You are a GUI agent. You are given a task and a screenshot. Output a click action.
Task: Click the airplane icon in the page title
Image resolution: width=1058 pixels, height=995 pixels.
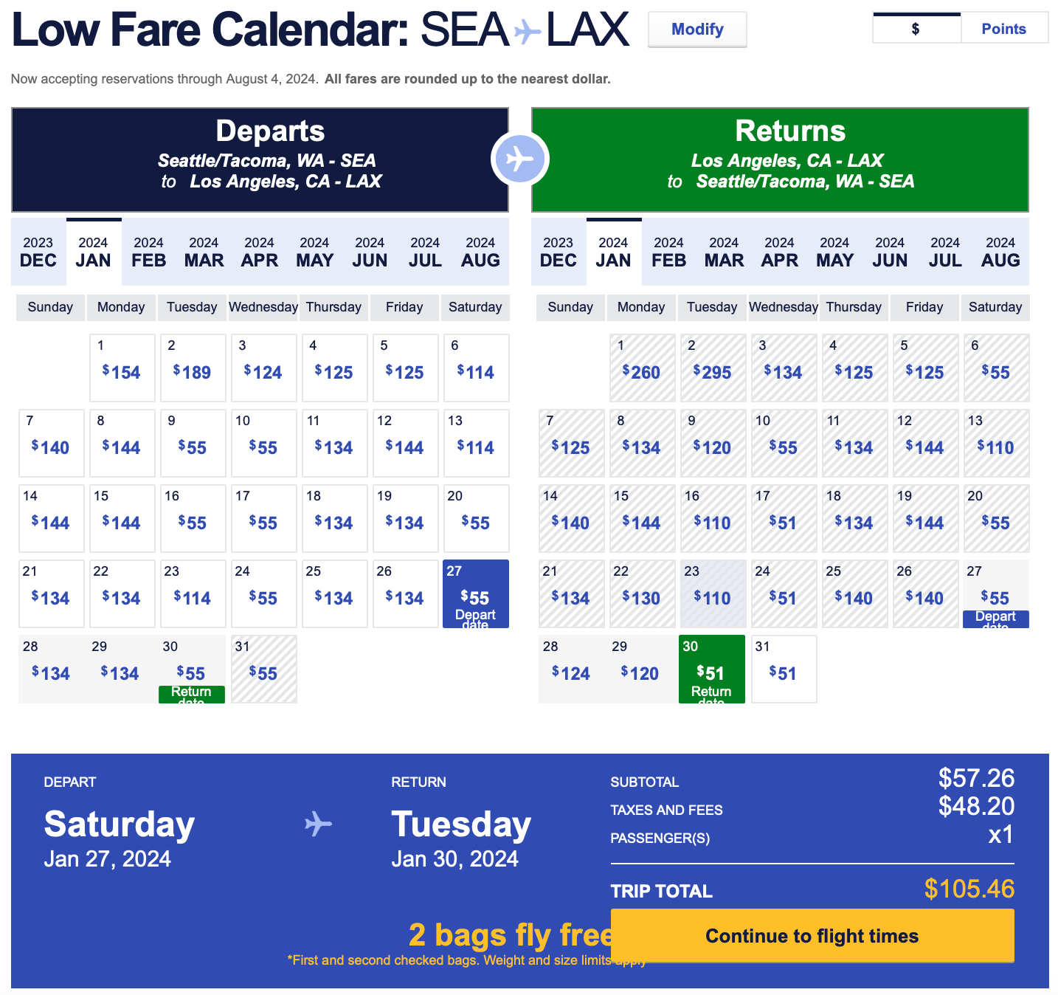click(527, 31)
